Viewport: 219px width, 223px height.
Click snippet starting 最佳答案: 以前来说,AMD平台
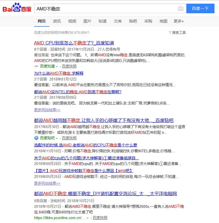pyautogui.click(x=105, y=85)
